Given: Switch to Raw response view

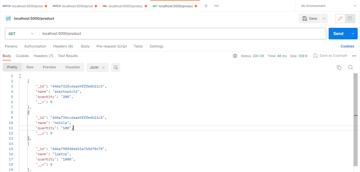Looking at the screenshot, I should click(30, 67).
